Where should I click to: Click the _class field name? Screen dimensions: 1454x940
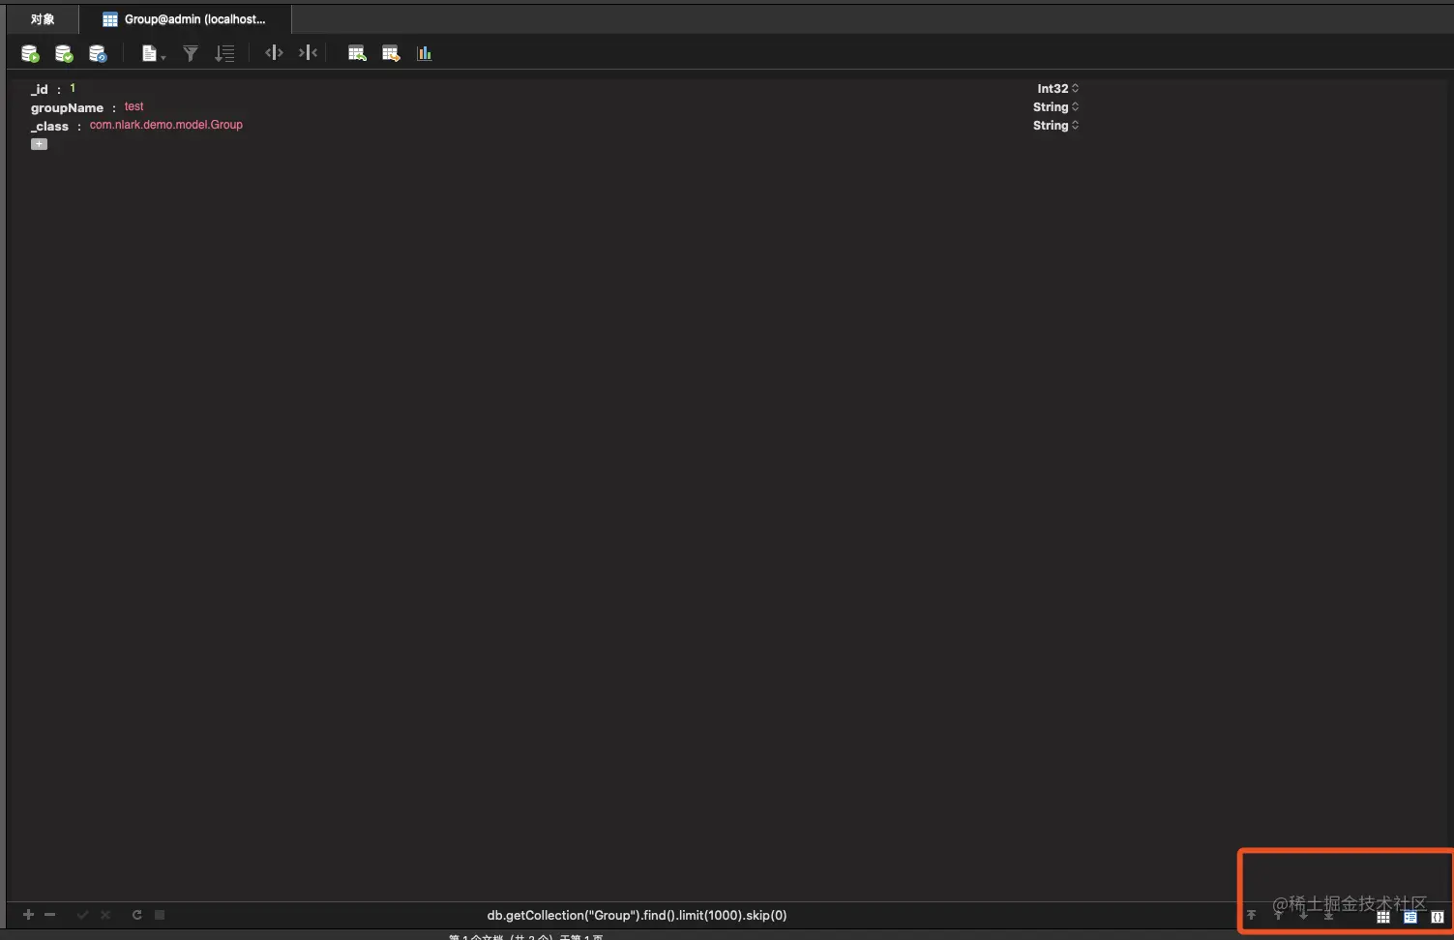coord(49,126)
